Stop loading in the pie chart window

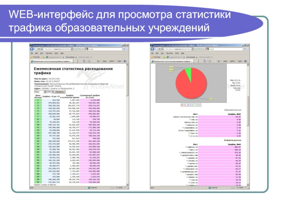coord(203,49)
